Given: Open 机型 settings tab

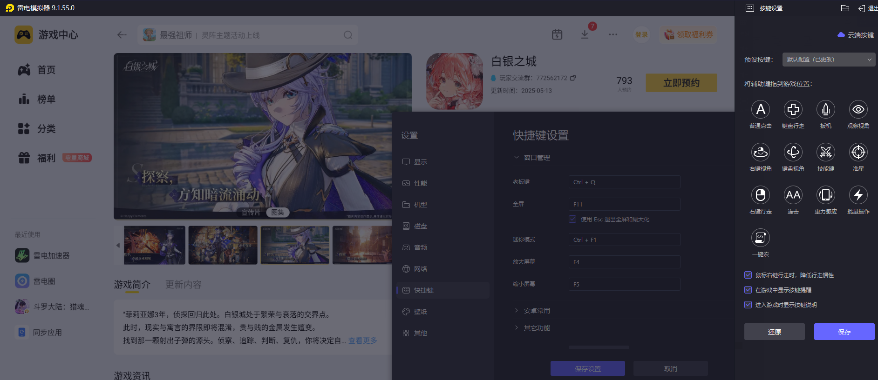Looking at the screenshot, I should (x=443, y=205).
